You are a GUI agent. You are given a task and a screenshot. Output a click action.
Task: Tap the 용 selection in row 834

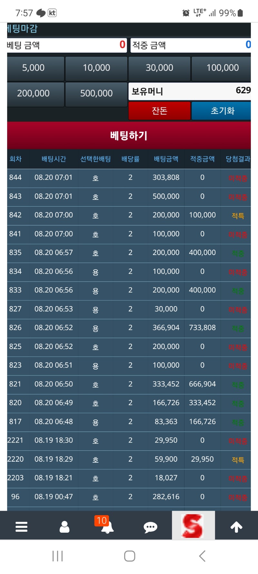click(x=95, y=272)
